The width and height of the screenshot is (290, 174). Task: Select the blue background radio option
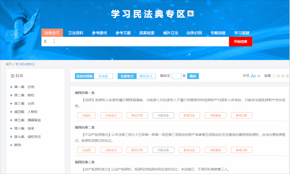click(287, 76)
